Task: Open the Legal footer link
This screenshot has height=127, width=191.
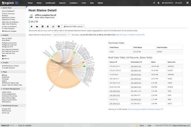Action: [x=149, y=125]
